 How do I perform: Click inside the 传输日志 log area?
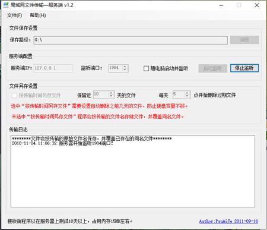click(133, 171)
